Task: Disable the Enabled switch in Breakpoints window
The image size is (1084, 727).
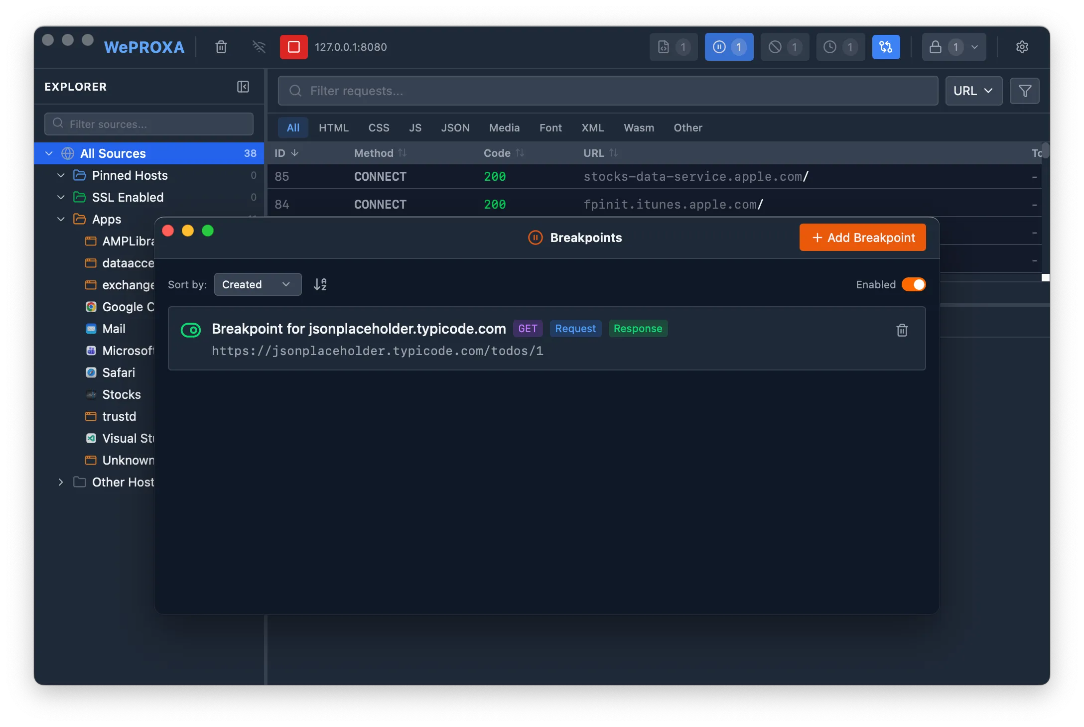Action: 914,284
